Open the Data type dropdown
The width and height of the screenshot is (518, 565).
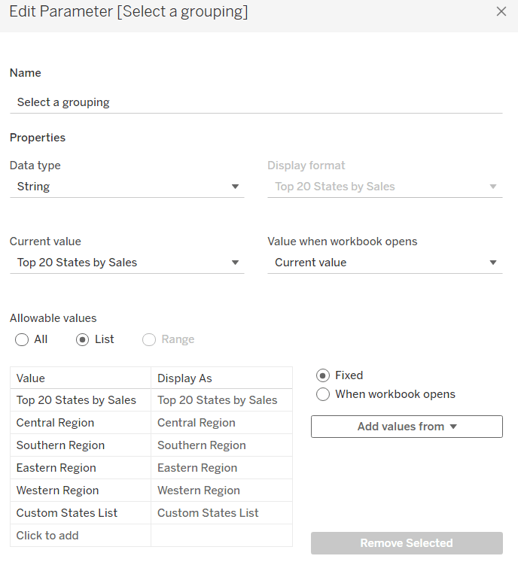pyautogui.click(x=126, y=187)
